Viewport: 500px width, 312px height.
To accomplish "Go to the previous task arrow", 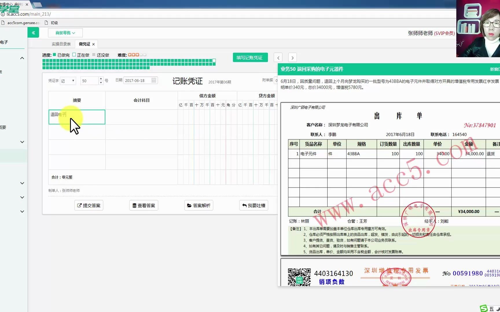I will pyautogui.click(x=278, y=58).
